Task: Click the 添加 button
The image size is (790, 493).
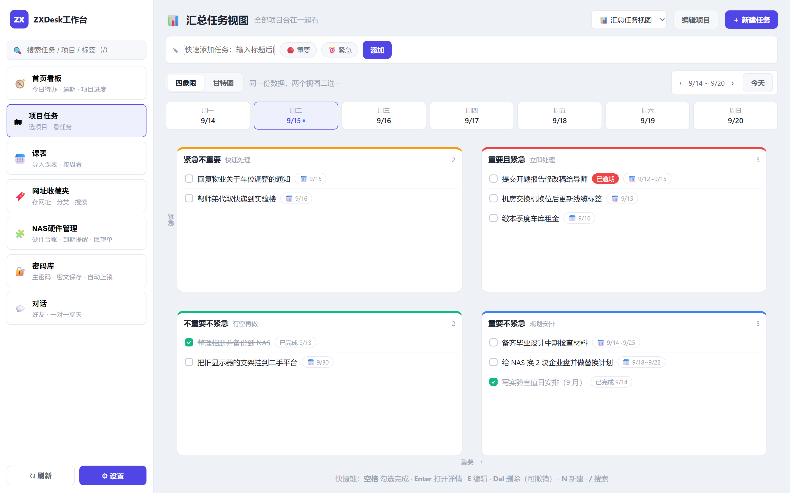Action: [377, 50]
